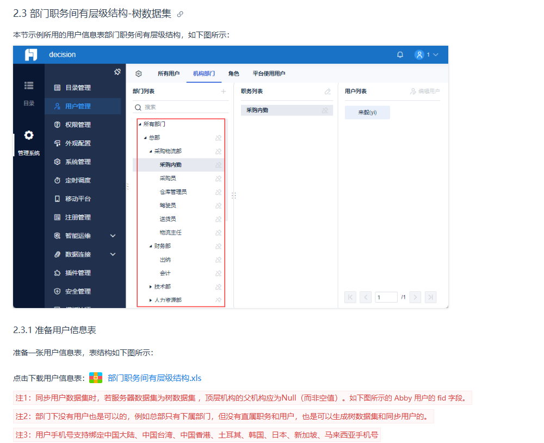Click the page number input field
Viewport: 544px width, 443px height.
386,297
